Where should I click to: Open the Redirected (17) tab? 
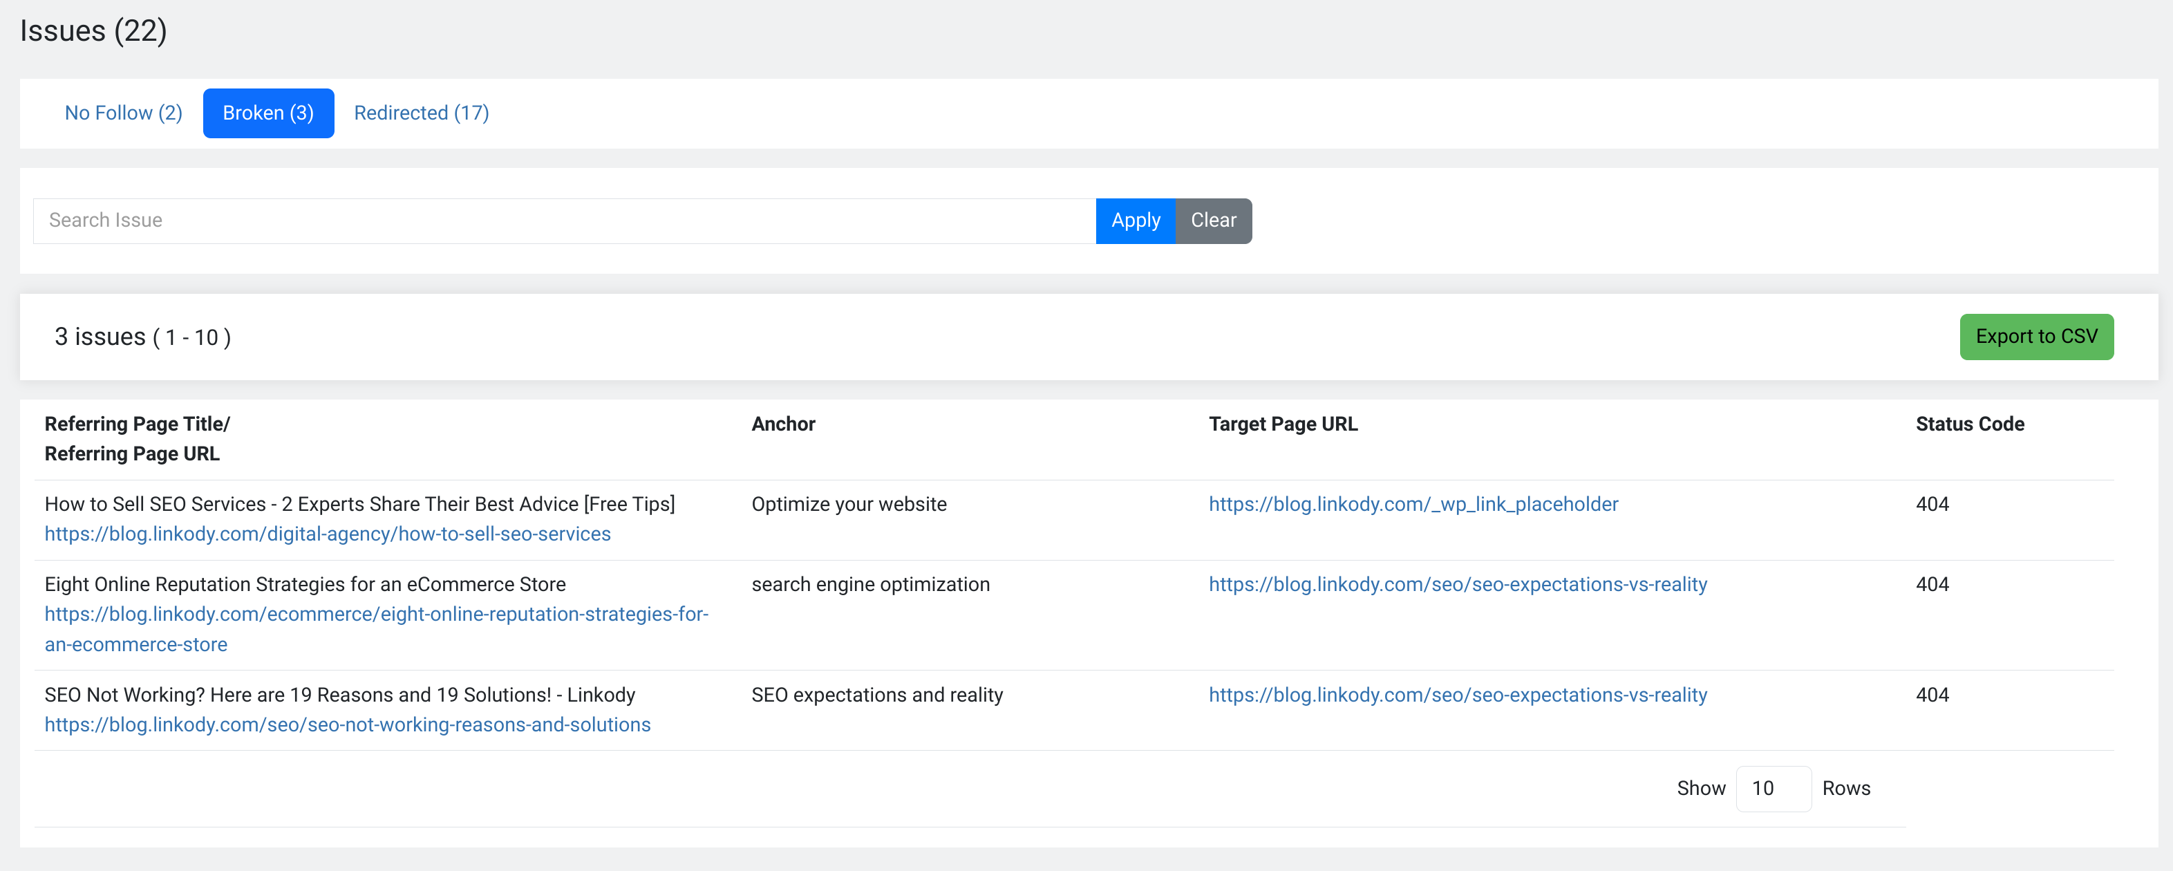point(421,113)
